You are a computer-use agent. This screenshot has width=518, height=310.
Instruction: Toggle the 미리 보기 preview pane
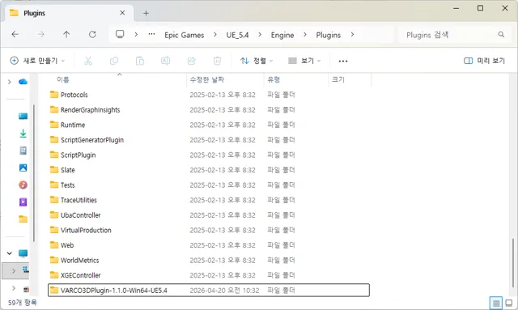click(485, 61)
